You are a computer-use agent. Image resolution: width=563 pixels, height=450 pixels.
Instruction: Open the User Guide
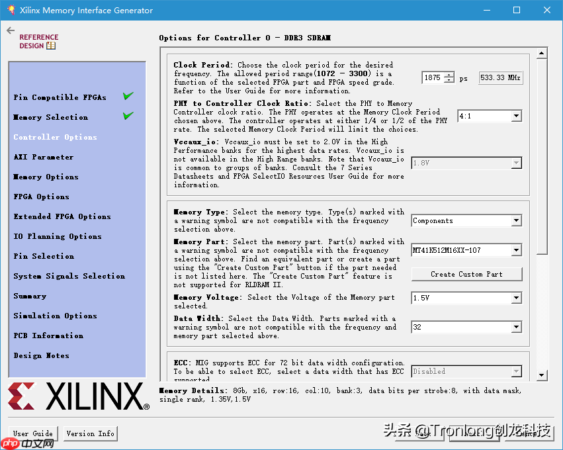[x=33, y=433]
